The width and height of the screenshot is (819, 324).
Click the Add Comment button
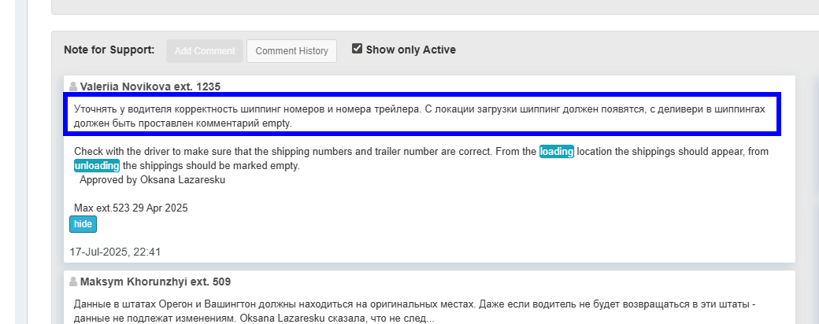tap(205, 51)
